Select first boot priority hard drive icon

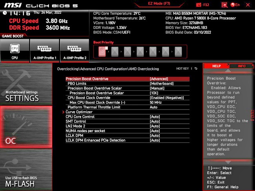(103, 51)
